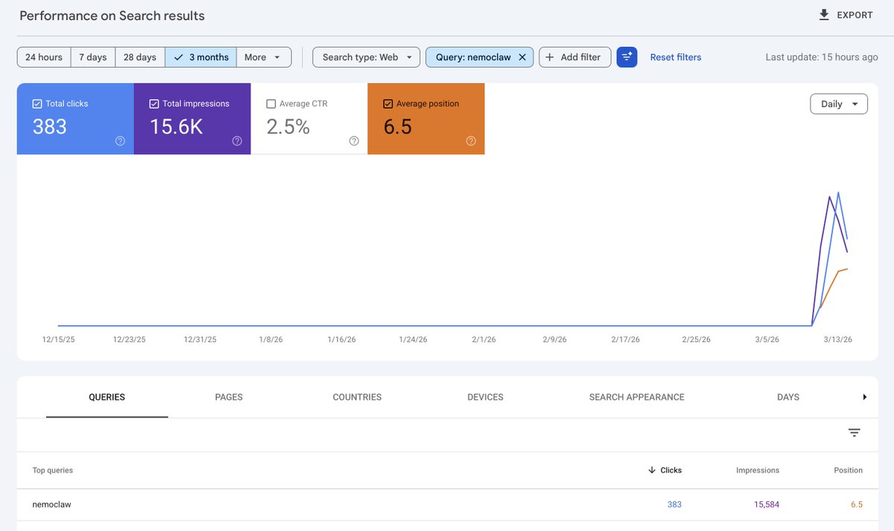Open Total clicks help icon
This screenshot has width=894, height=531.
120,141
